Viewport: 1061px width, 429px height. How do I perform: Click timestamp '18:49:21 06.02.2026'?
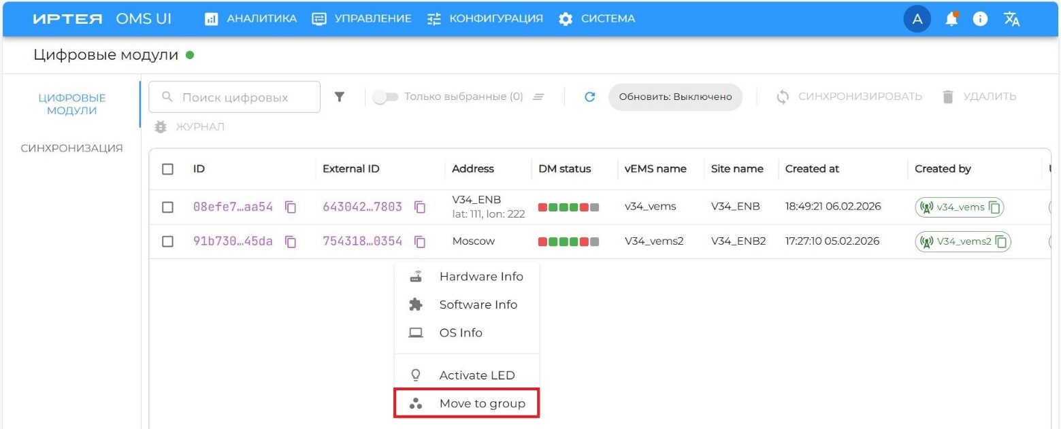click(833, 207)
